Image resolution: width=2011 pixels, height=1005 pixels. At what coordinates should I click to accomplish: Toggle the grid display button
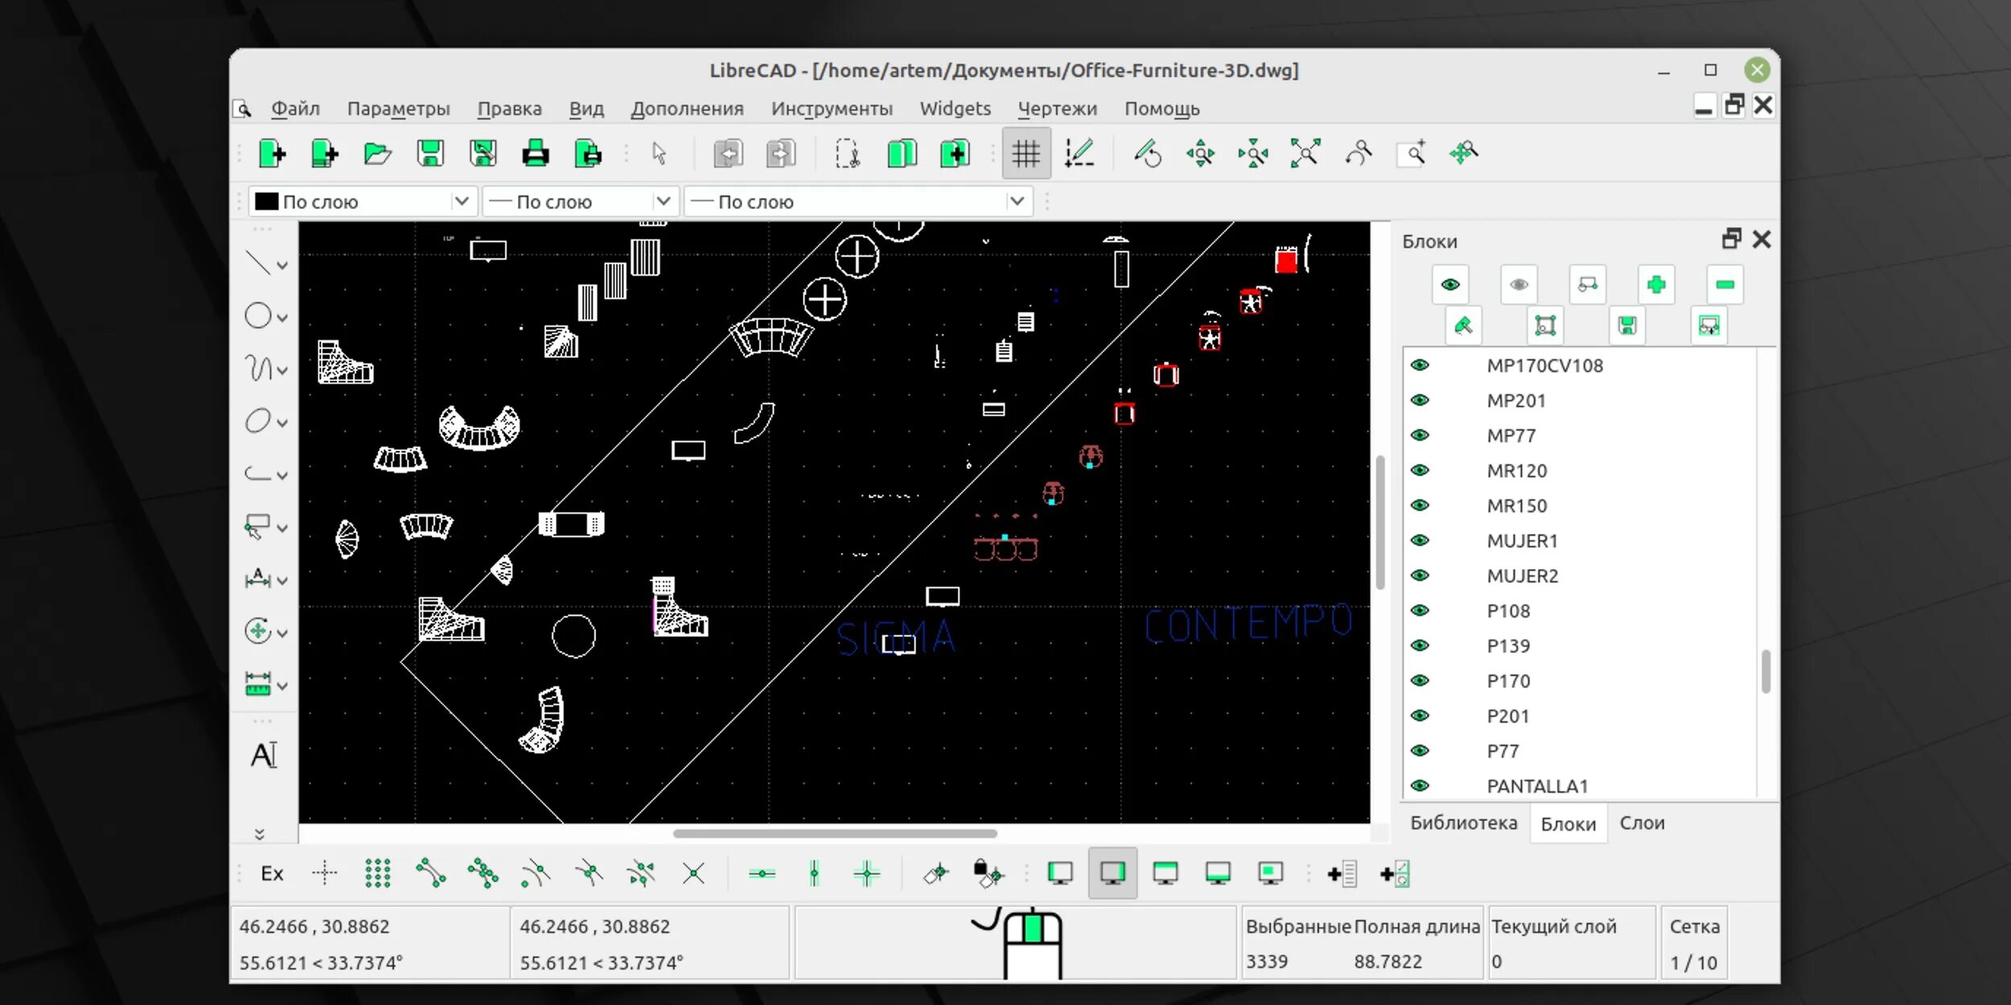1026,153
